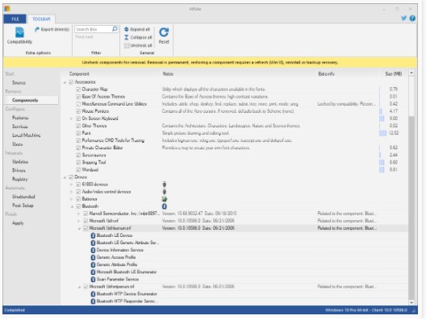Open the Apply page in sidebar
Viewport: 426px width, 320px height.
[x=18, y=223]
